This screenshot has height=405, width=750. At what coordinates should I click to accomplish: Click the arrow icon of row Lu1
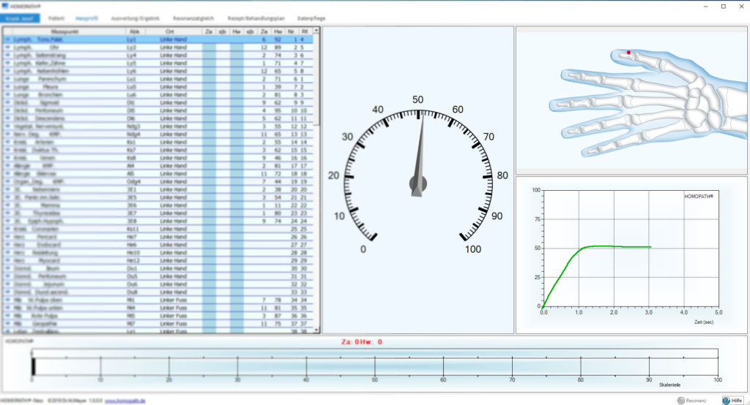[7, 79]
